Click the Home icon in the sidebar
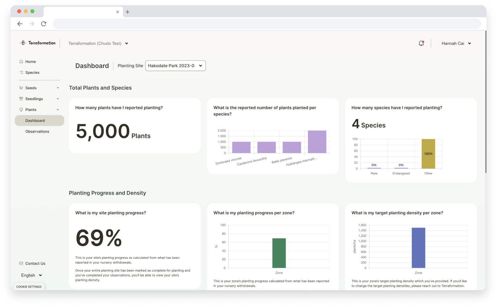This screenshot has height=306, width=497. point(21,61)
